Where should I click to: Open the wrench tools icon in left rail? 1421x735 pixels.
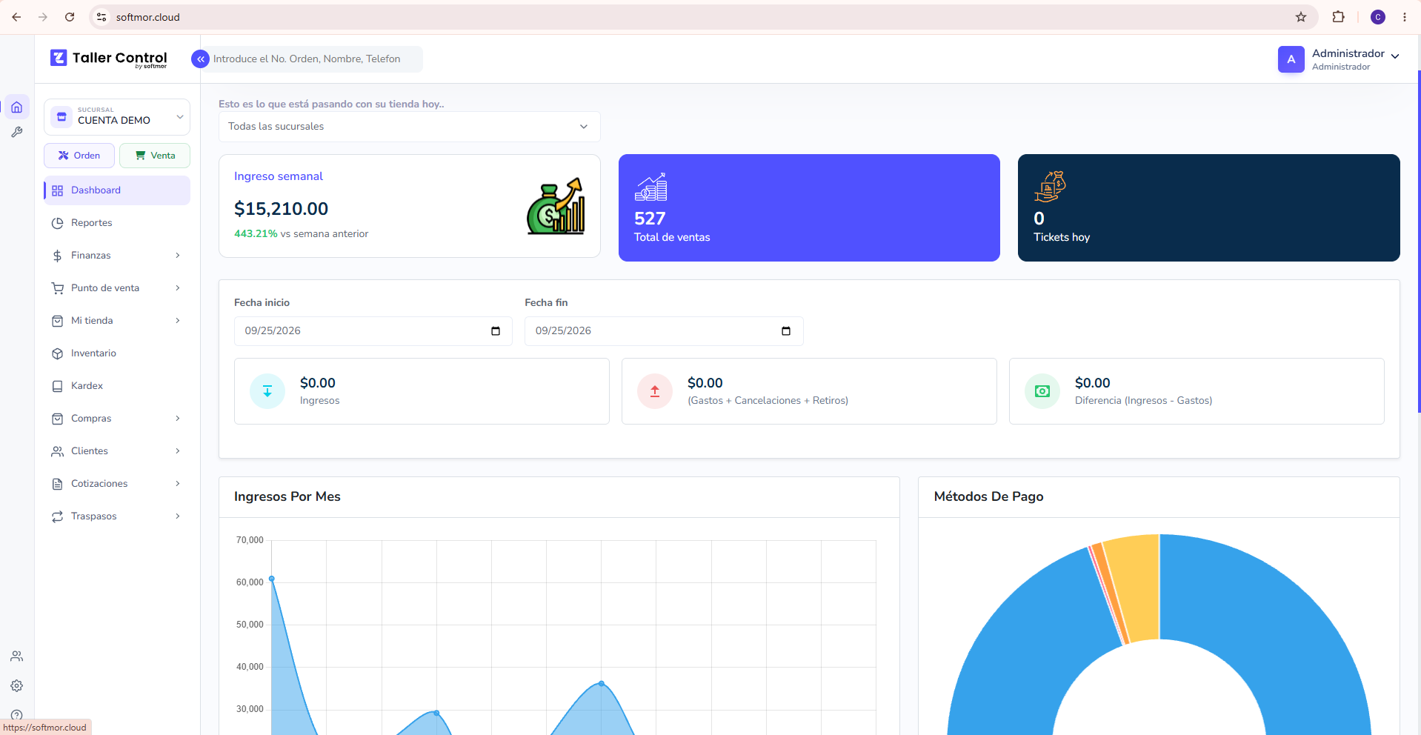point(16,132)
